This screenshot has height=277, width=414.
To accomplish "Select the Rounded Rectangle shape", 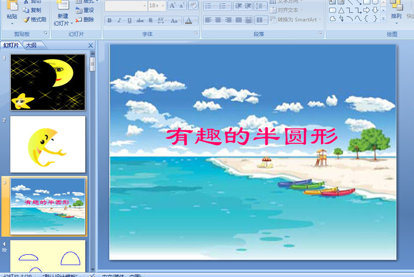I will pos(332,10).
